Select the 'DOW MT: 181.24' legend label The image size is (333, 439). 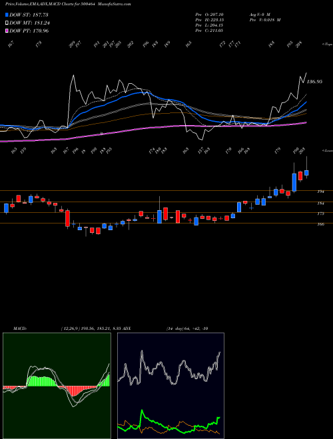(x=30, y=23)
